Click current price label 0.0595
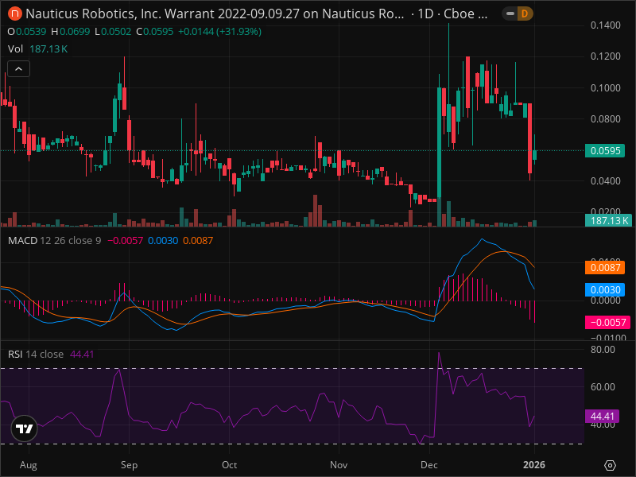Image resolution: width=636 pixels, height=477 pixels. [605, 151]
